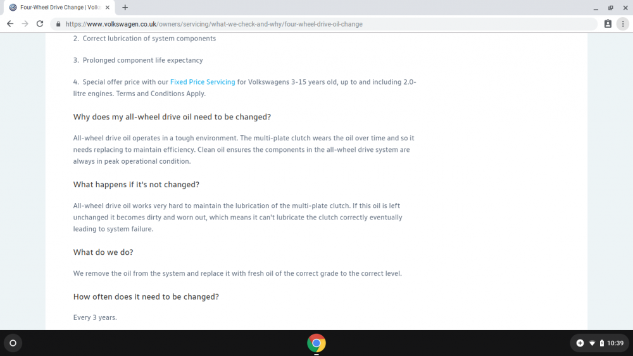Check the battery status icon
The height and width of the screenshot is (356, 633).
(x=601, y=343)
